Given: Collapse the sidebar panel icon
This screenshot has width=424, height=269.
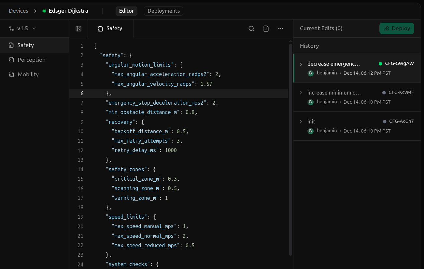Looking at the screenshot, I should pyautogui.click(x=78, y=29).
